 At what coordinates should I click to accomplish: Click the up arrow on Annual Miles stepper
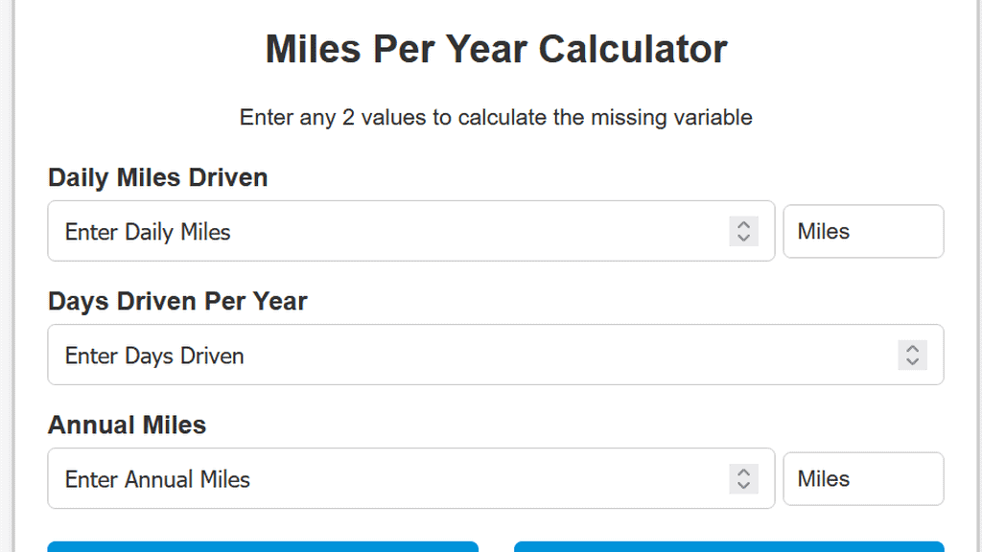point(744,471)
